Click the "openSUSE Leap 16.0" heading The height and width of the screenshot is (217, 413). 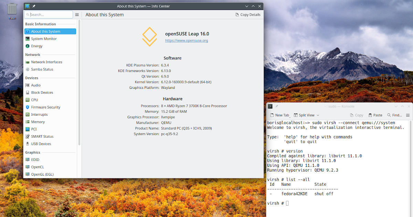tap(187, 34)
